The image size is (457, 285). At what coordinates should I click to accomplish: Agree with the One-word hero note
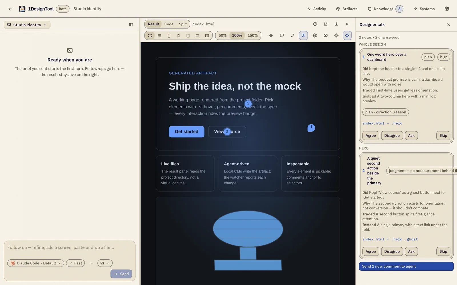pos(371,135)
